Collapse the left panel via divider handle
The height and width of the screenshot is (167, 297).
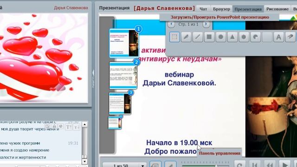point(93,78)
